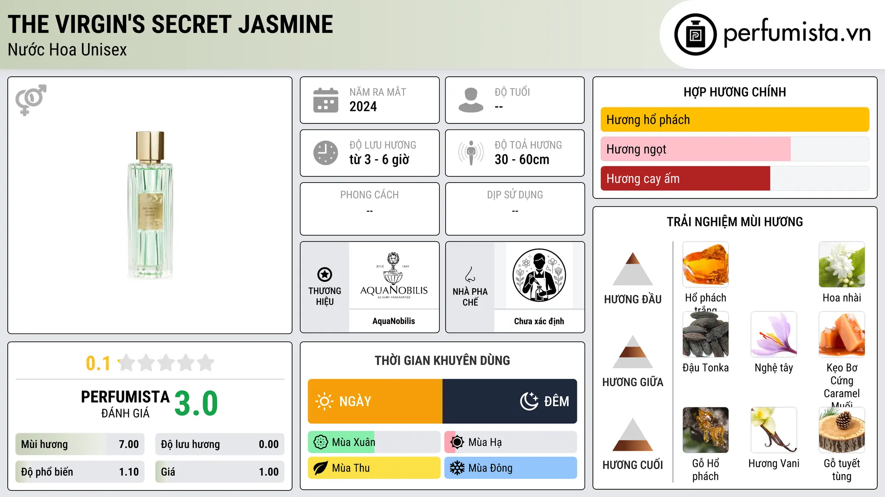
Task: Select the Nghệ tây note image
Action: 774,334
